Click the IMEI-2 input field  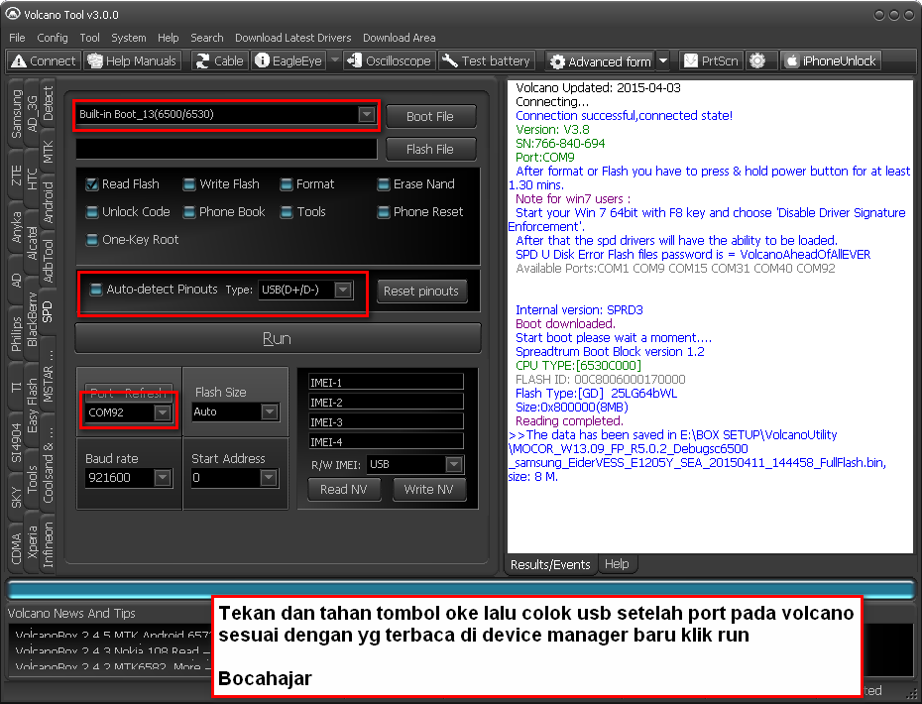(387, 403)
